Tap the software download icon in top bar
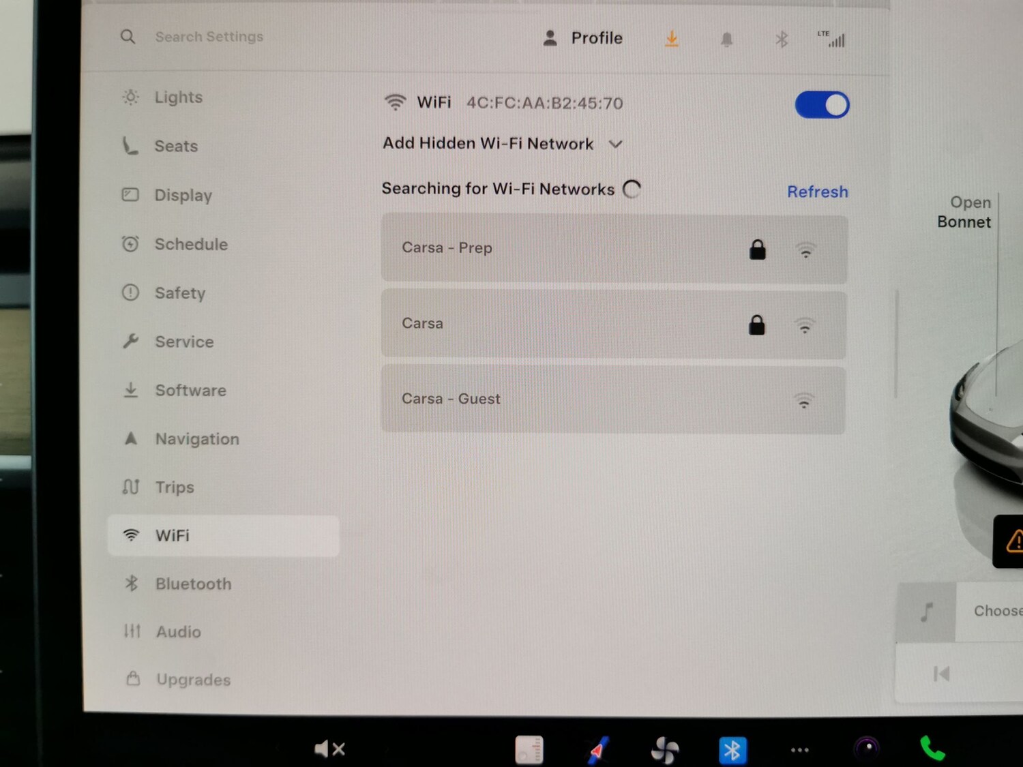 tap(672, 39)
